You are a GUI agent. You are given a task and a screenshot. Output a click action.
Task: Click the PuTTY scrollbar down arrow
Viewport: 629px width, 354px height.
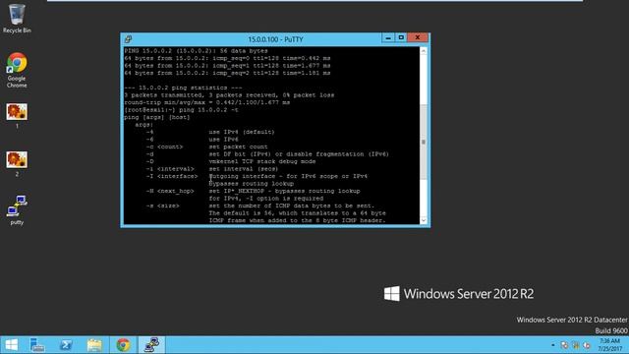click(424, 220)
